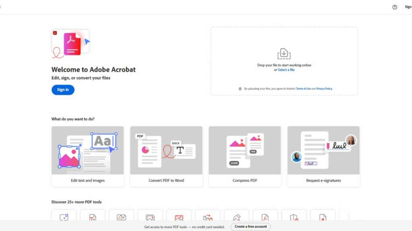
Task: Click the Select a file link
Action: coord(286,70)
